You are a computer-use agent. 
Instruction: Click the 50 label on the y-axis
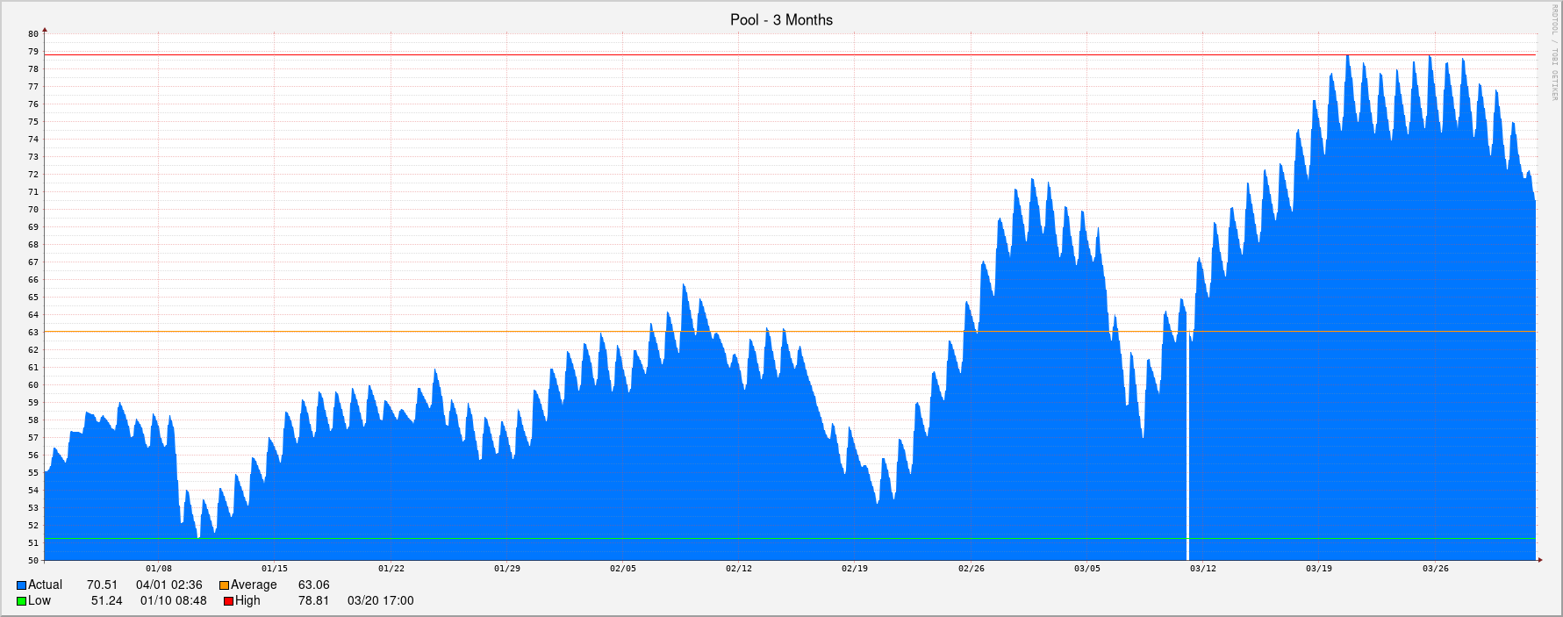(x=33, y=560)
